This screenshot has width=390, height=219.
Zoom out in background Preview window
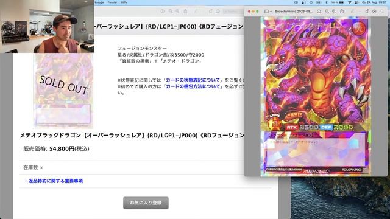[171, 12]
